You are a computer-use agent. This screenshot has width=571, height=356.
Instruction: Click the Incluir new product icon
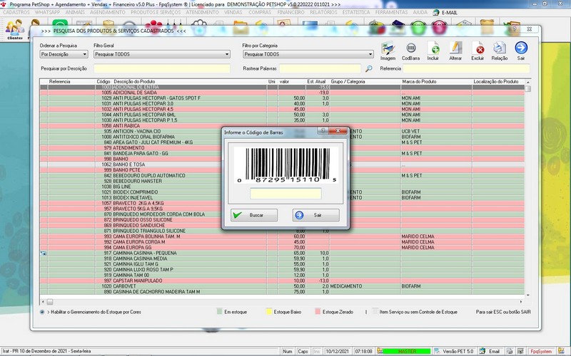[433, 51]
